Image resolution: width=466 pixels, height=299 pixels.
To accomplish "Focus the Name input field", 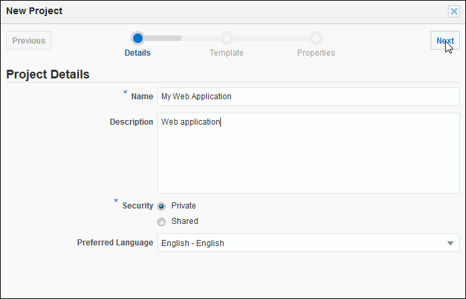I will (308, 97).
